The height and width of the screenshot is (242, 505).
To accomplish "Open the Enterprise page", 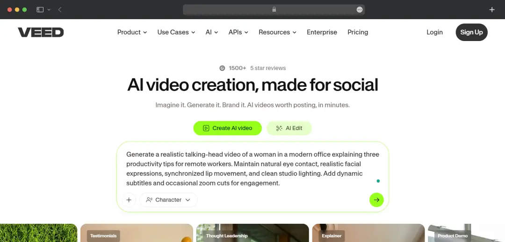I will coord(322,32).
